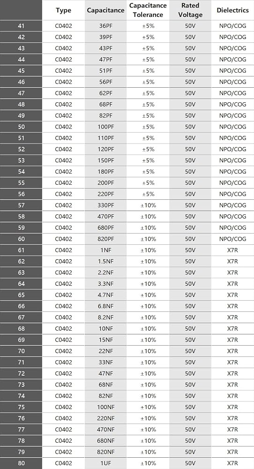The image size is (254, 469).
Task: Click the 1NF capacitance cell
Action: 106,250
